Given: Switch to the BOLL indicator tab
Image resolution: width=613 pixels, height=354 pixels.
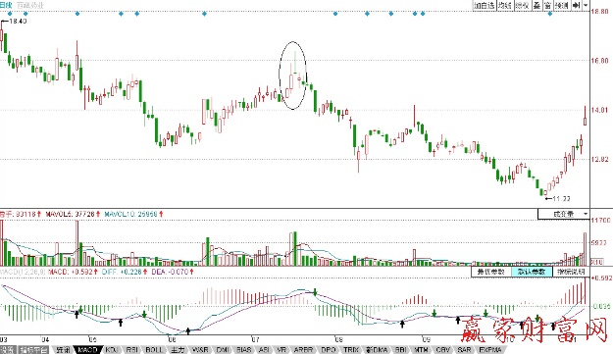Looking at the screenshot, I should pos(154,350).
